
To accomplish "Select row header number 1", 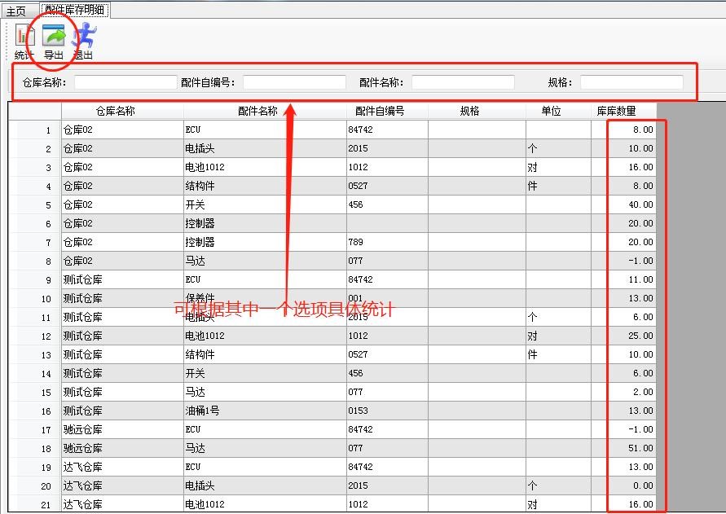I will [x=35, y=130].
